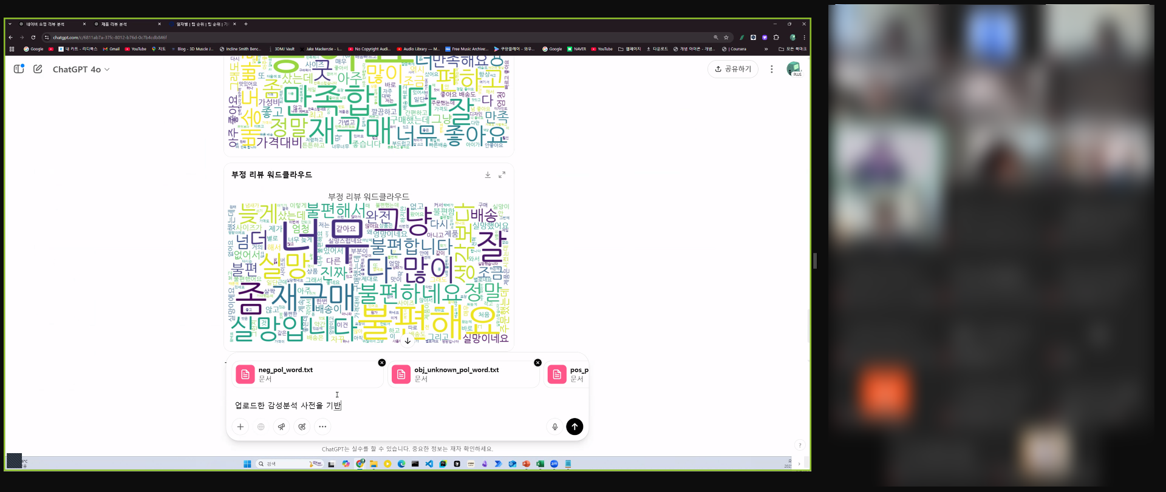Open the Chrome profile avatar
Screen dimensions: 1166x492
coord(793,38)
